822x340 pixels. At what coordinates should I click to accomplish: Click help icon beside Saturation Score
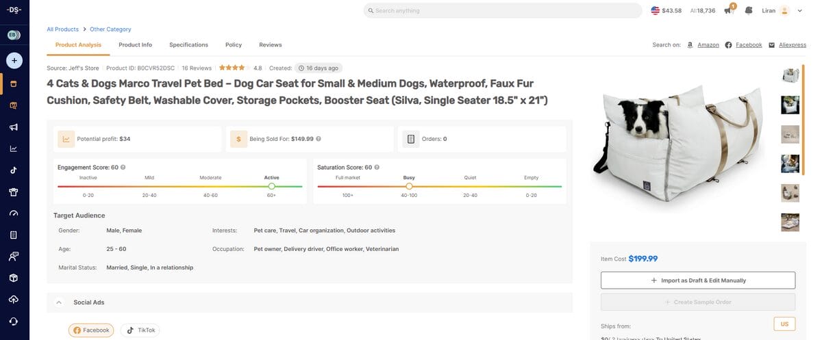[x=377, y=167]
